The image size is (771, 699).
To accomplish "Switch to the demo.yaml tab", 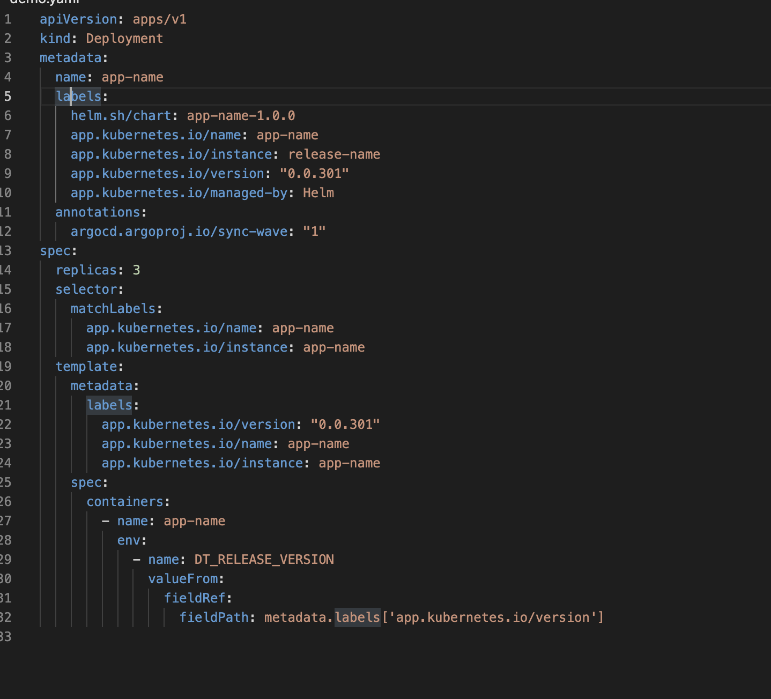I will click(43, 3).
